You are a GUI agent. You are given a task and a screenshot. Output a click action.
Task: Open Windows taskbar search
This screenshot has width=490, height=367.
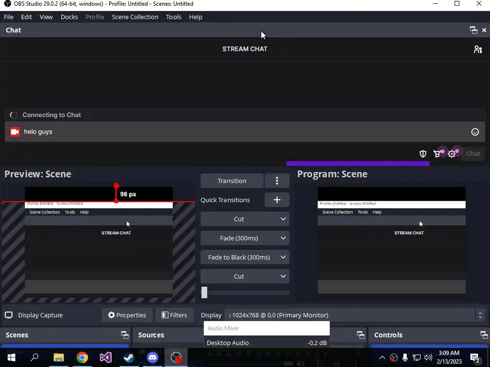pyautogui.click(x=34, y=357)
